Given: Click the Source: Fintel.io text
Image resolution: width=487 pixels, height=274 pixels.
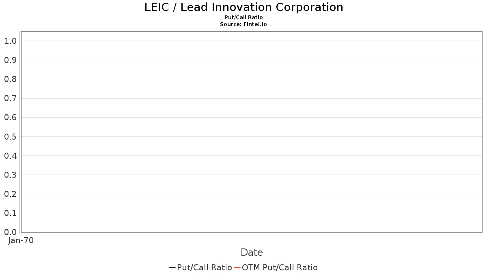Looking at the screenshot, I should (x=243, y=24).
